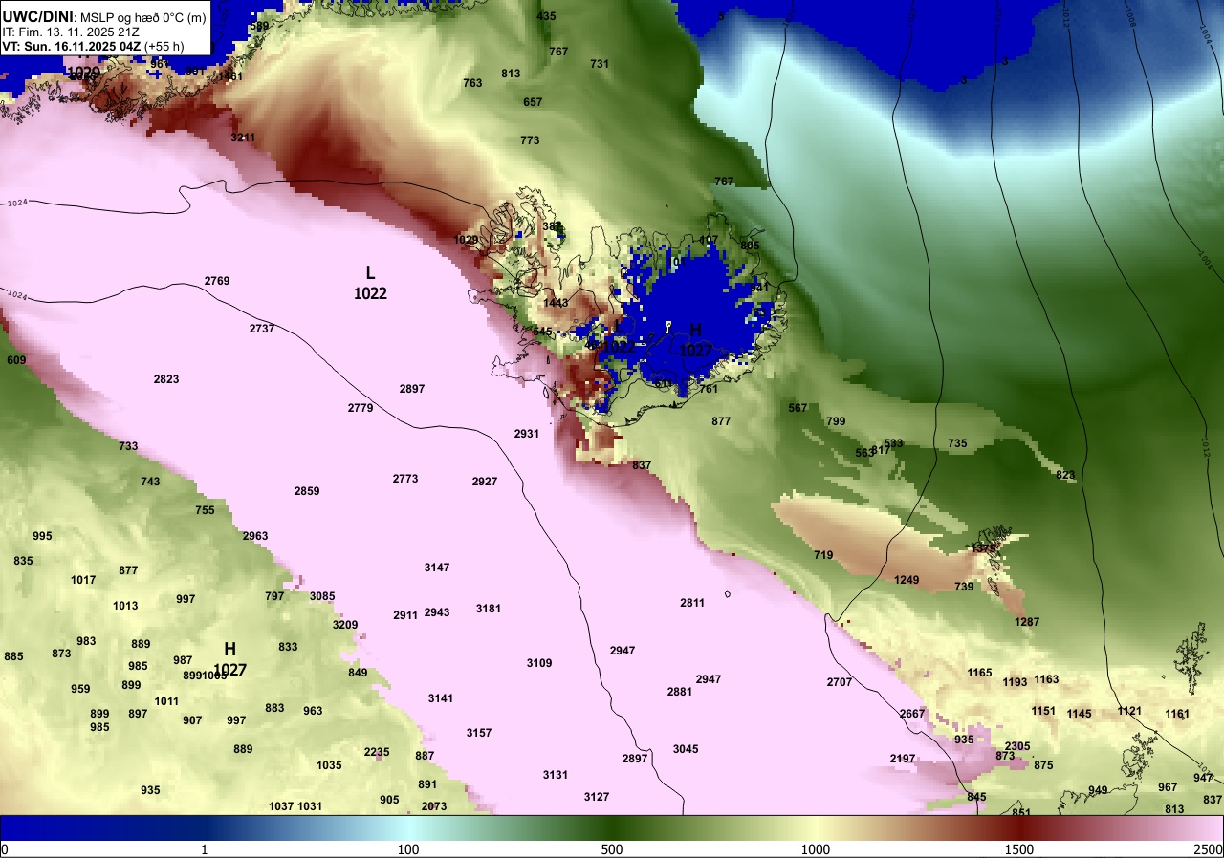This screenshot has height=858, width=1224.
Task: Click the map value 2859
Action: (x=307, y=491)
